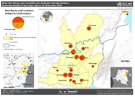Select the Mutwanga case marker
Image resolution: width=135 pixels, height=97 pixels.
coord(93,66)
